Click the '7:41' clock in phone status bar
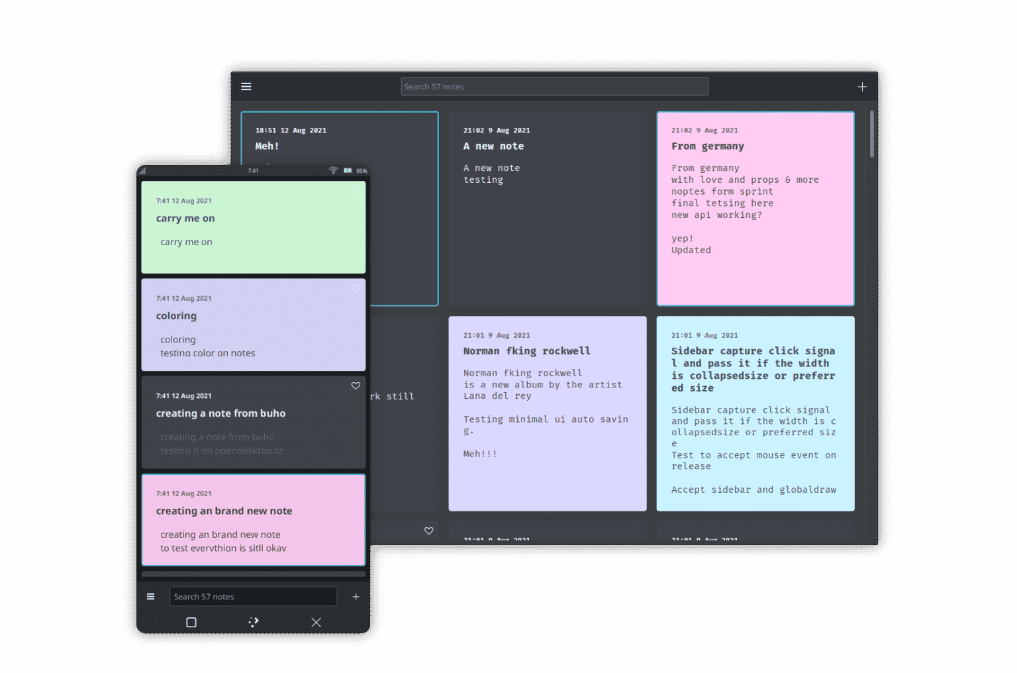This screenshot has height=673, width=1017. [x=254, y=171]
